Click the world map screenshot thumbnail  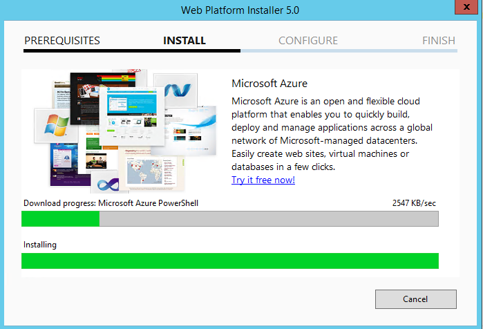coord(152,171)
